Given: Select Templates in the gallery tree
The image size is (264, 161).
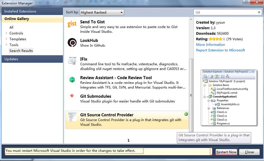Looking at the screenshot, I should [18, 39].
